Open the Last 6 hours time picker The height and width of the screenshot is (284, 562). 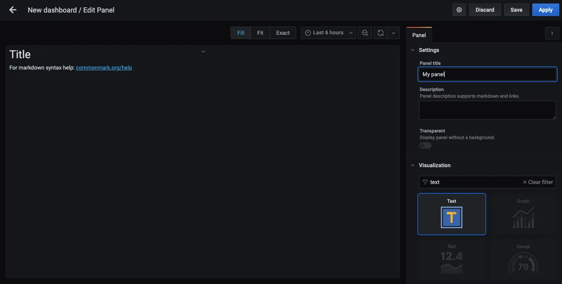click(329, 33)
